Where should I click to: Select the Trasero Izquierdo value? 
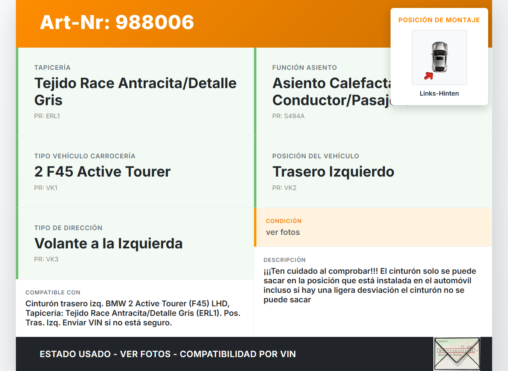(333, 171)
